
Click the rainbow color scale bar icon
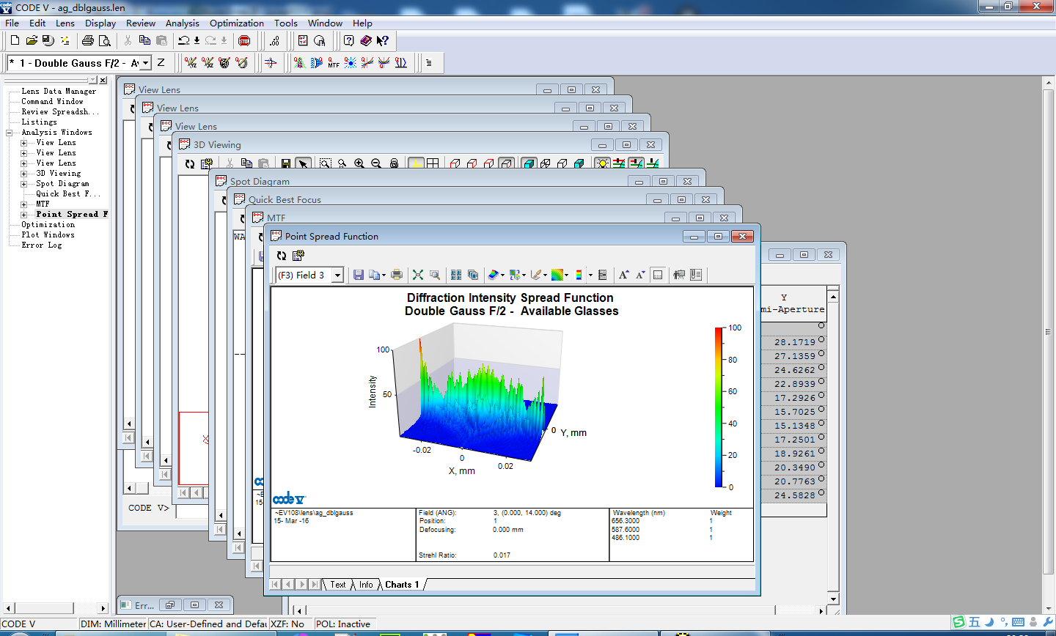pyautogui.click(x=579, y=275)
